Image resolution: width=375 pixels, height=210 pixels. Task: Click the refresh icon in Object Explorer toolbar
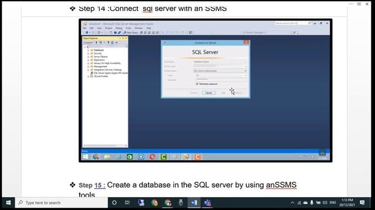112,43
